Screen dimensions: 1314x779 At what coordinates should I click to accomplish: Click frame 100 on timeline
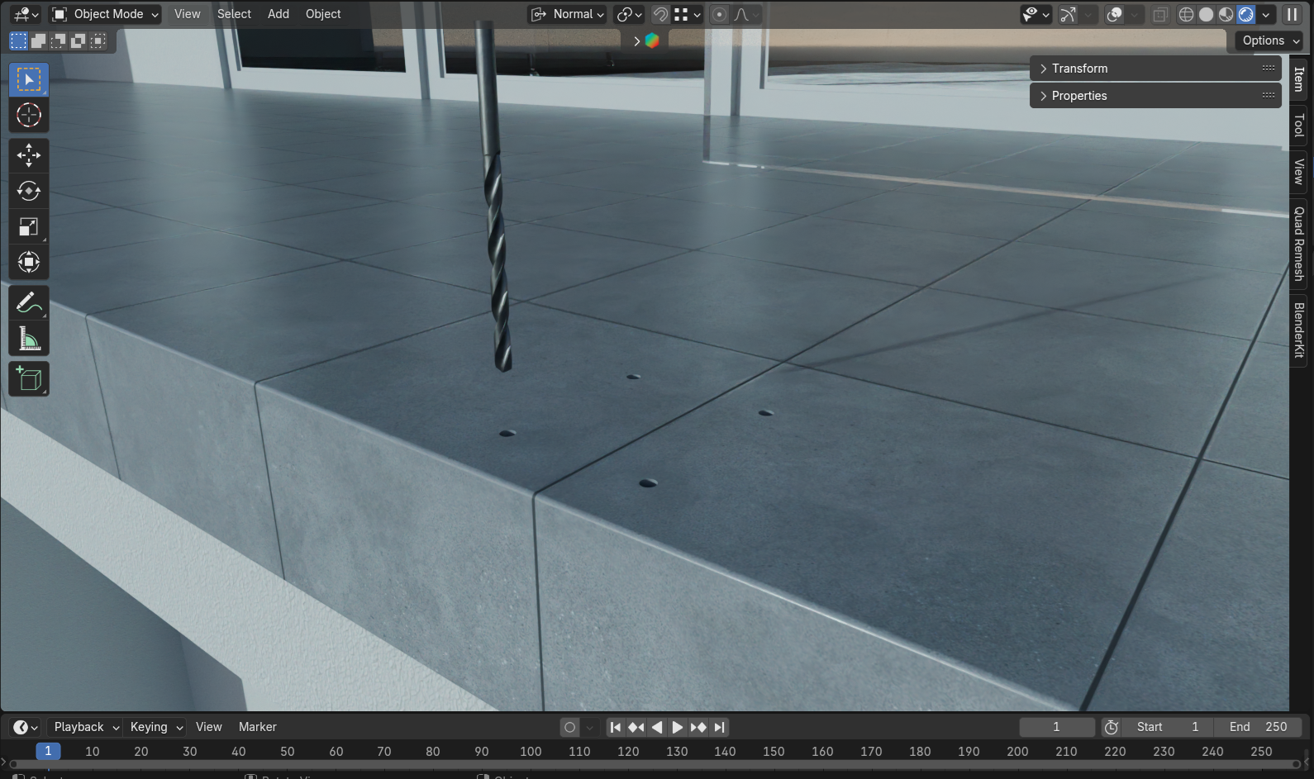(531, 751)
